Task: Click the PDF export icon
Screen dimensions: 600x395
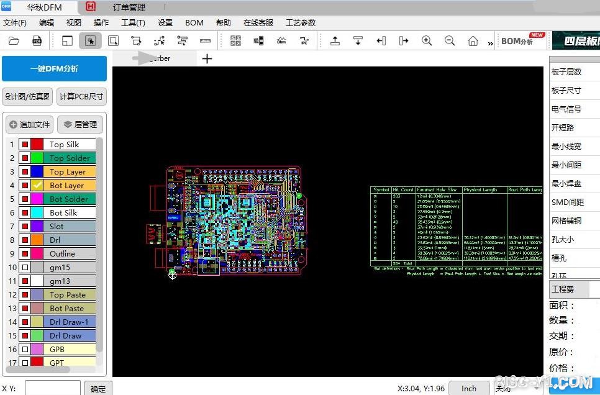Action: (37, 41)
